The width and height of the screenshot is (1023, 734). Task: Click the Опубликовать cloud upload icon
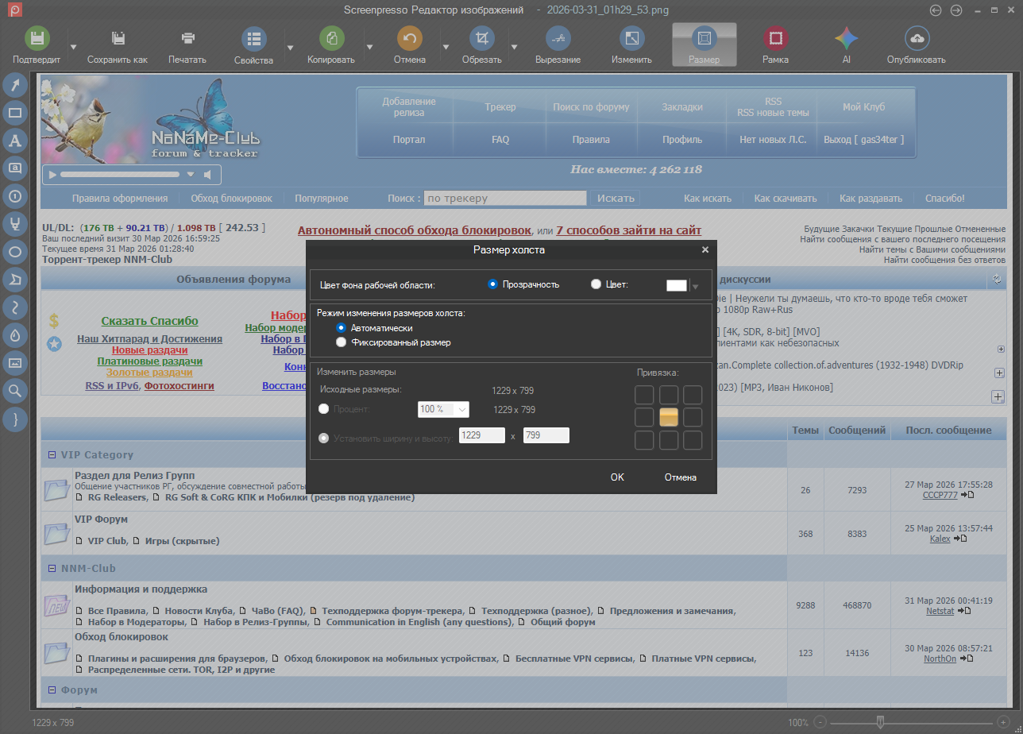coord(917,38)
